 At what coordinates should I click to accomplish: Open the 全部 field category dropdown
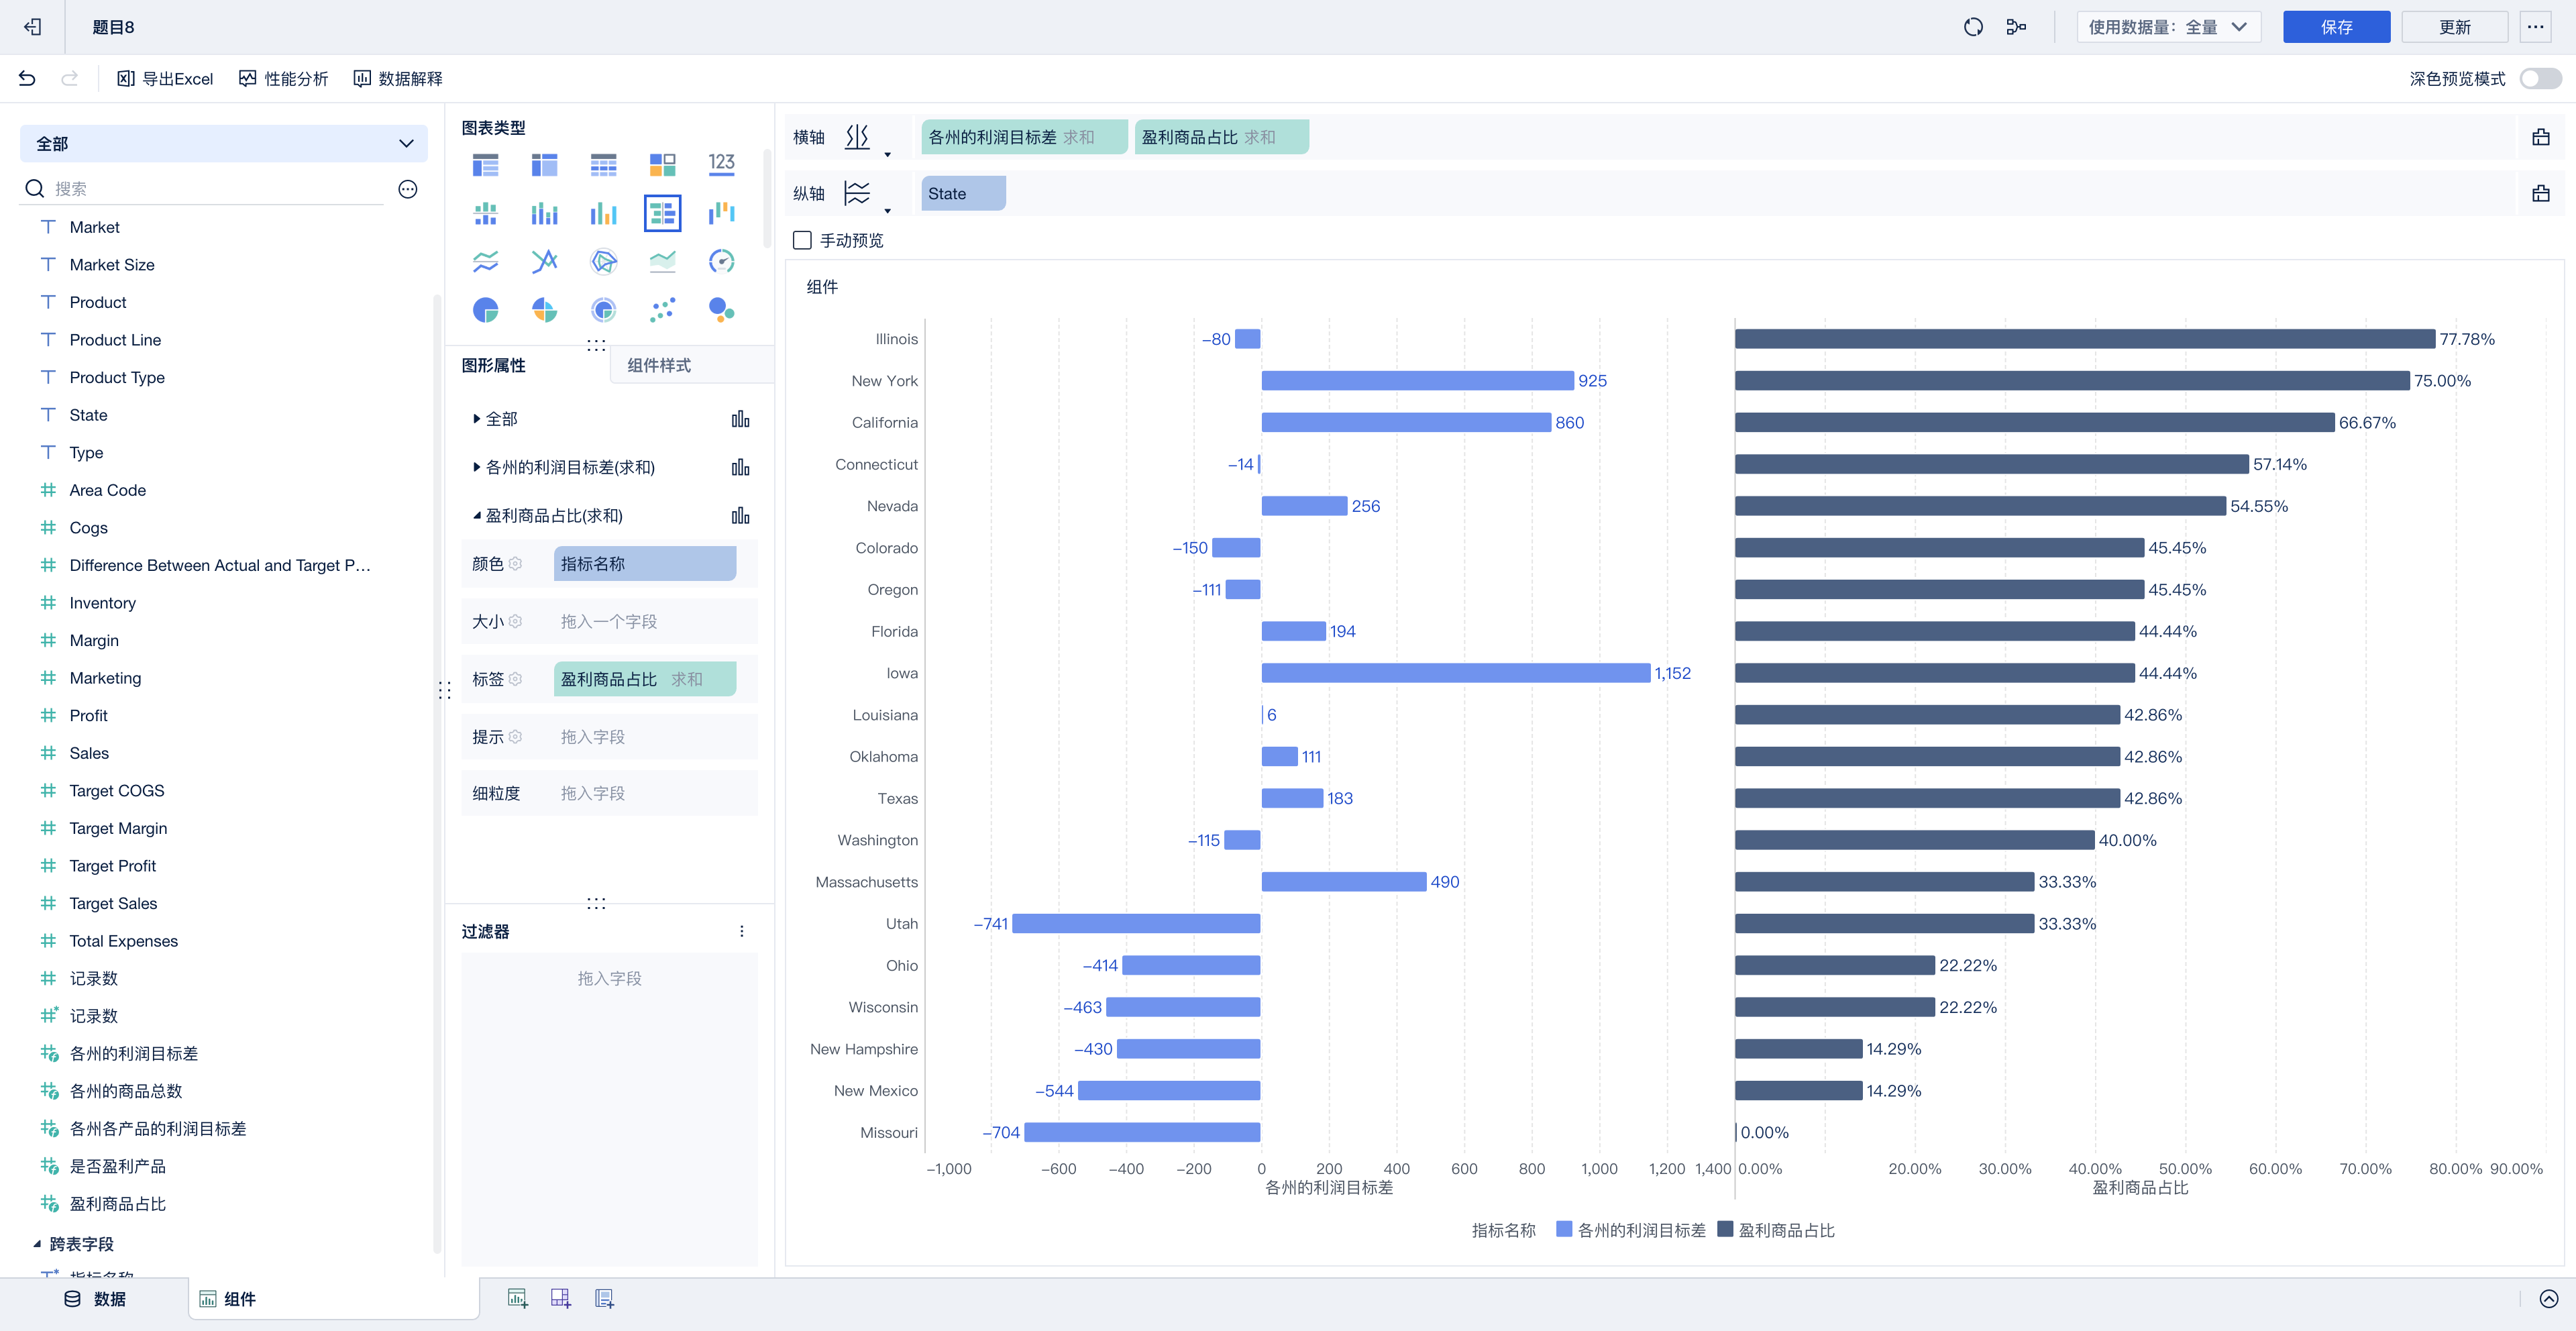pos(224,143)
